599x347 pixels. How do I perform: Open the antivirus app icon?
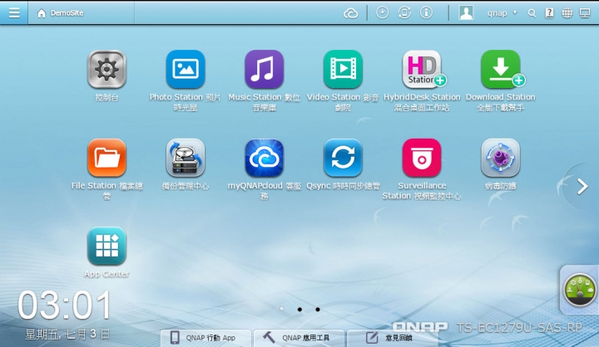tap(500, 158)
